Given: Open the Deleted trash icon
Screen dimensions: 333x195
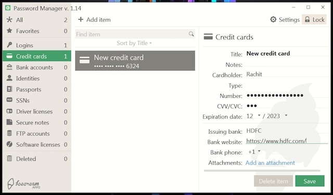Looking at the screenshot, I should click(9, 158).
